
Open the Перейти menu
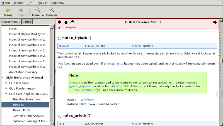point(42,3)
